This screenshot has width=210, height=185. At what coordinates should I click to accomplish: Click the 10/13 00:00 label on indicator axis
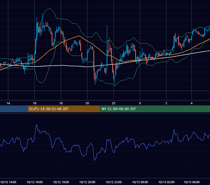pyautogui.click(x=140, y=182)
